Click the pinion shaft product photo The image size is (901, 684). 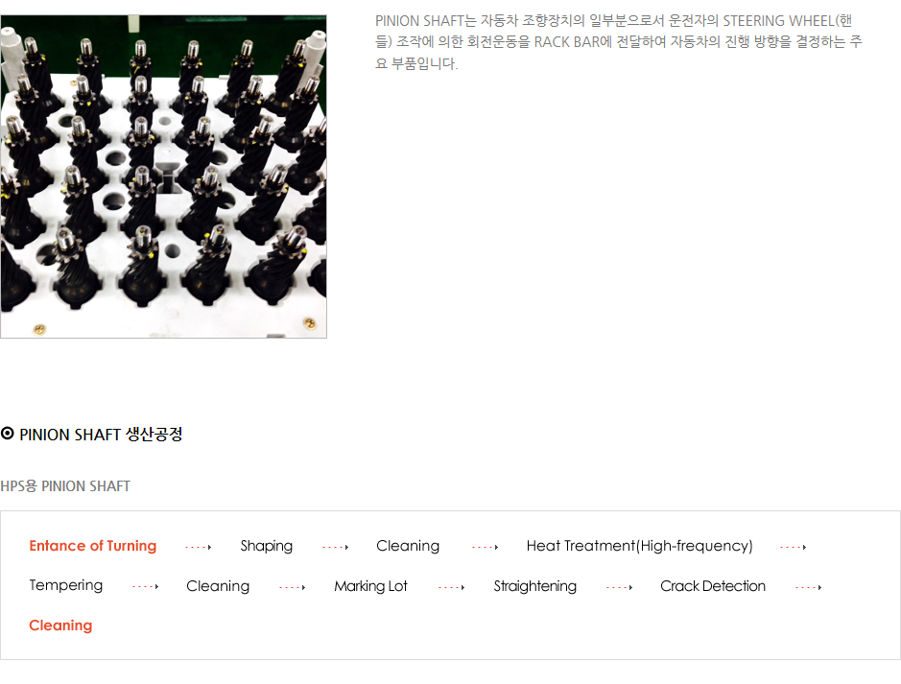coord(164,177)
